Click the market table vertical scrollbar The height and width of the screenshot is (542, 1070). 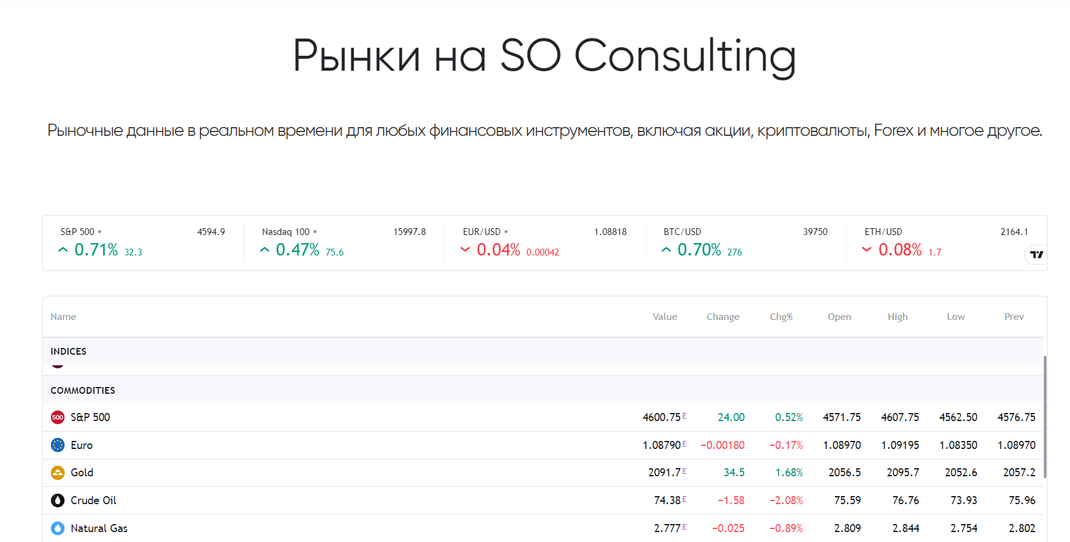pyautogui.click(x=1045, y=417)
